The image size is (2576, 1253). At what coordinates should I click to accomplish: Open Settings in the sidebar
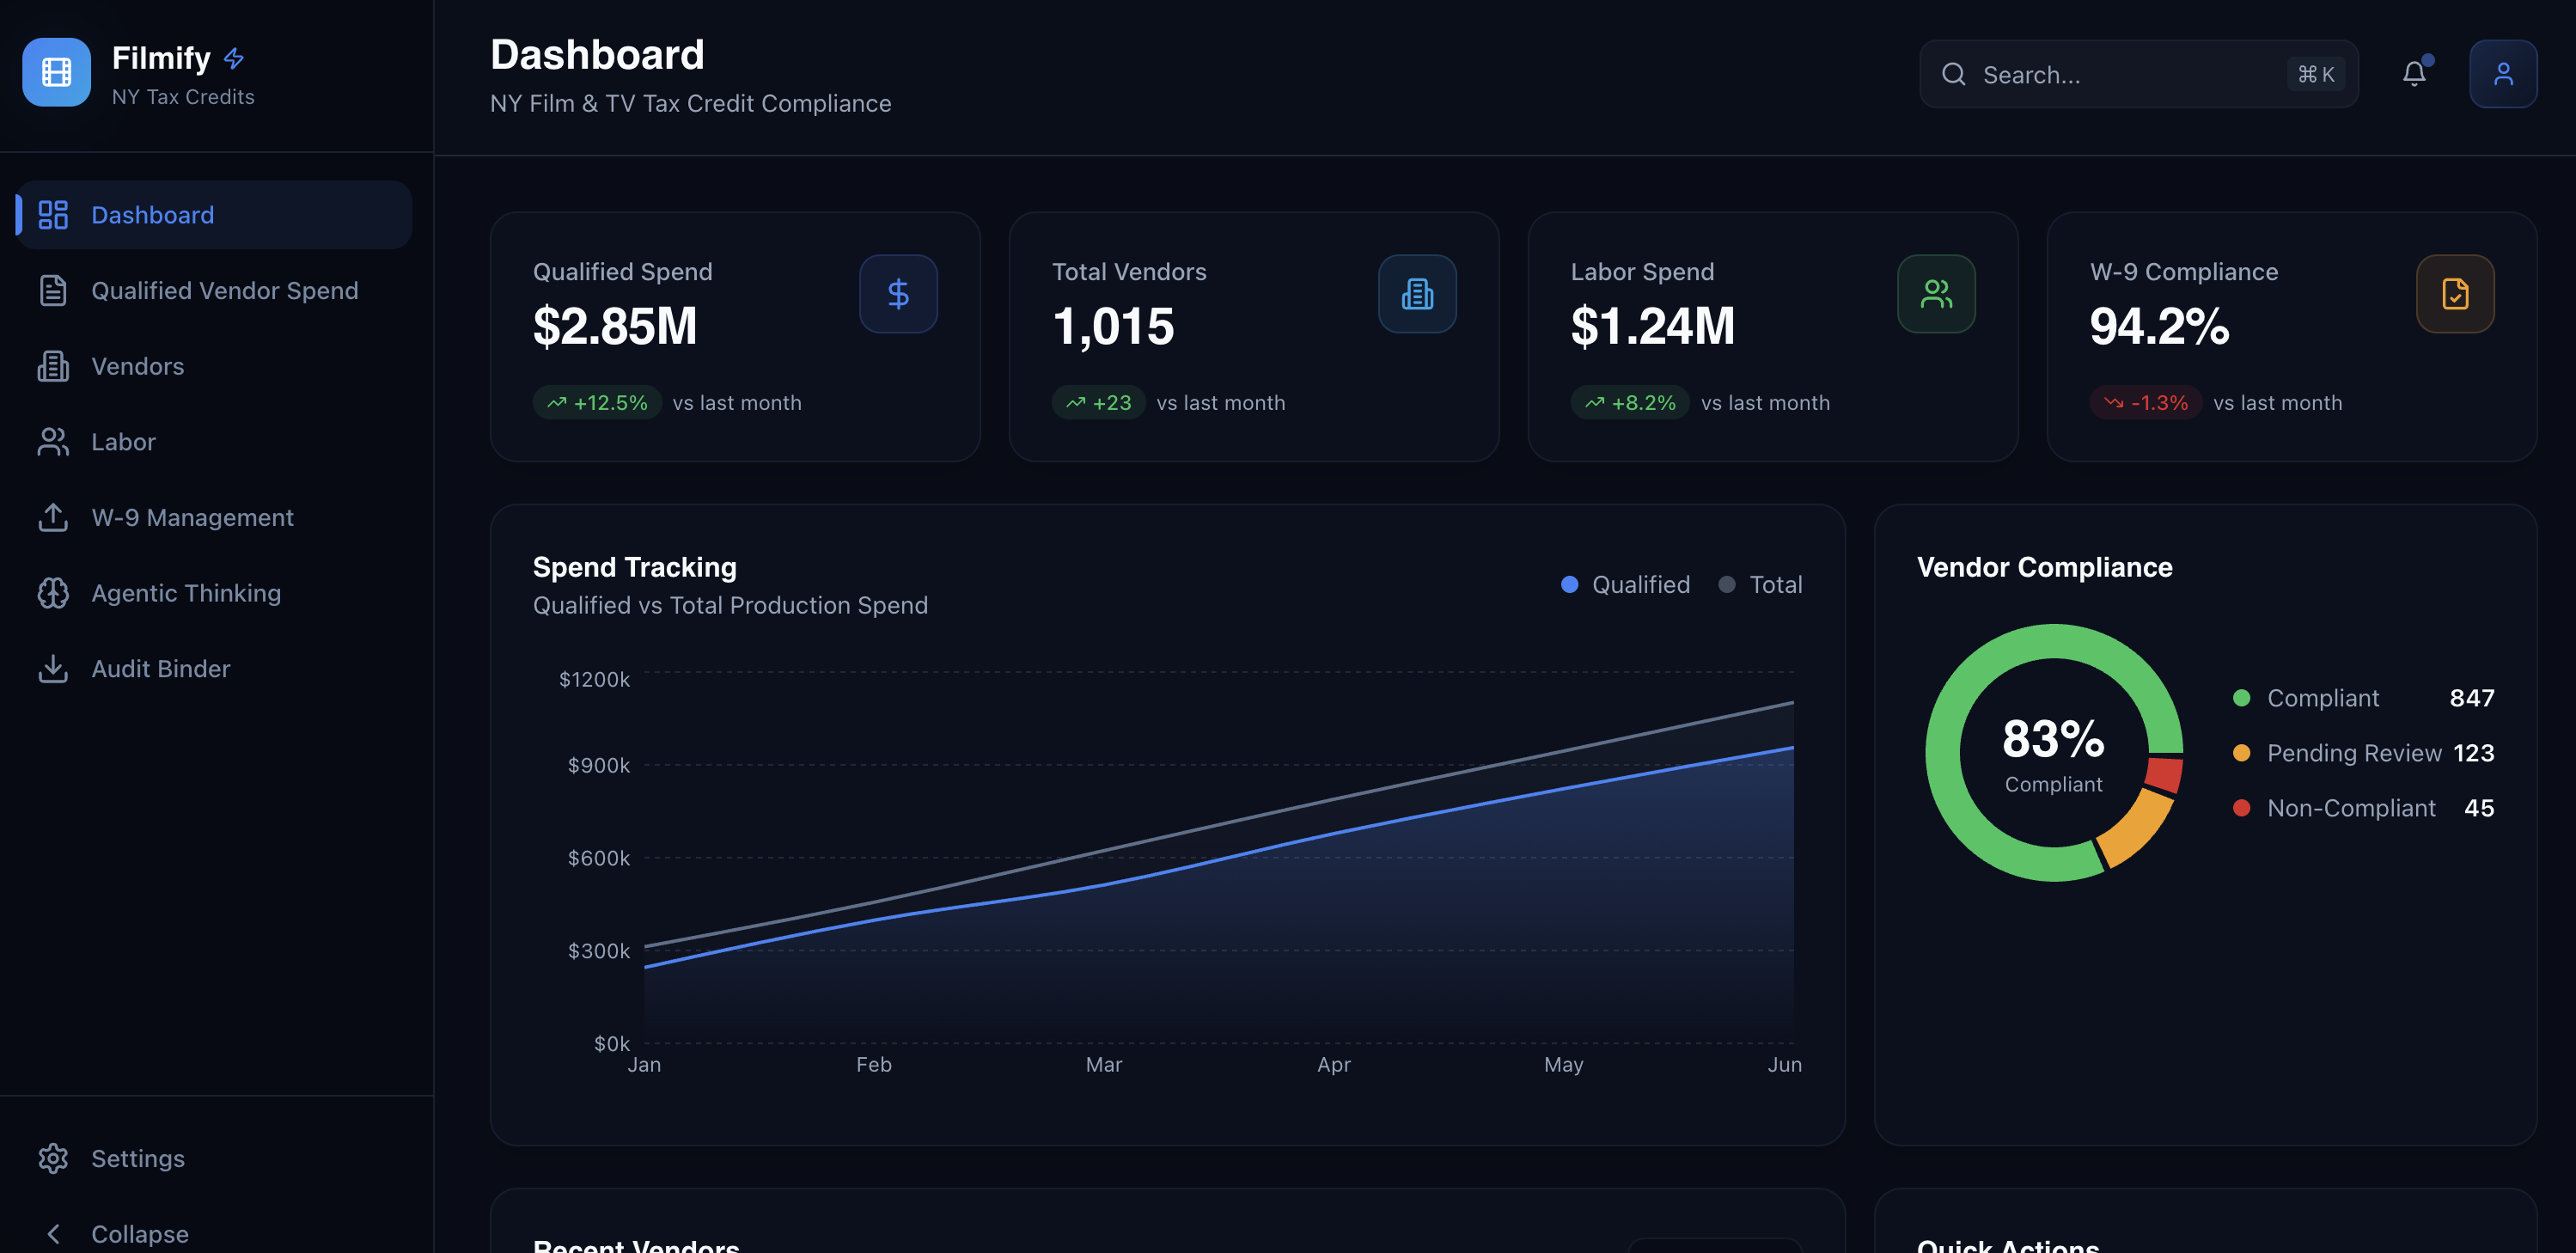(x=138, y=1158)
